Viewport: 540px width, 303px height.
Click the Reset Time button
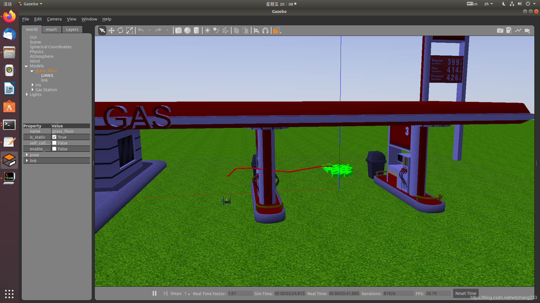pos(466,293)
